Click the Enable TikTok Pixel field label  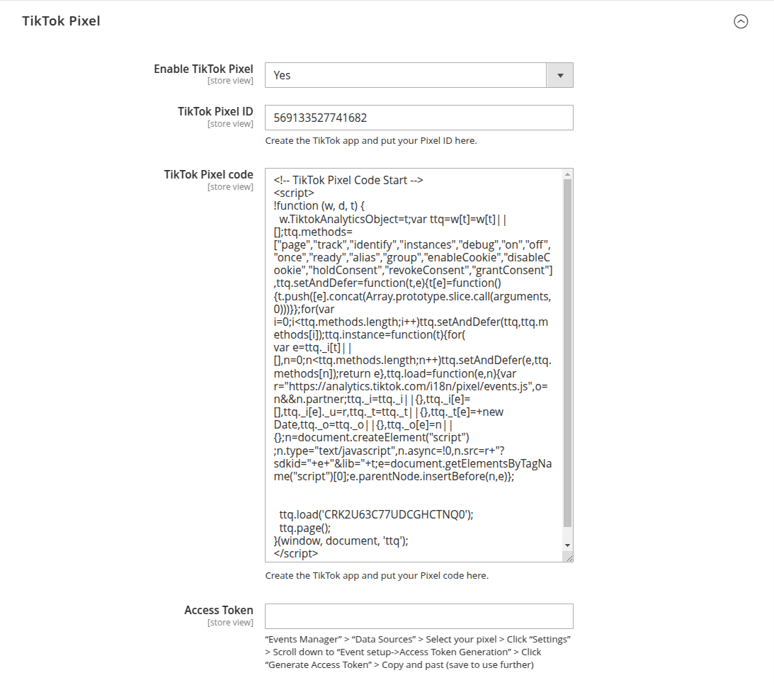tap(203, 68)
